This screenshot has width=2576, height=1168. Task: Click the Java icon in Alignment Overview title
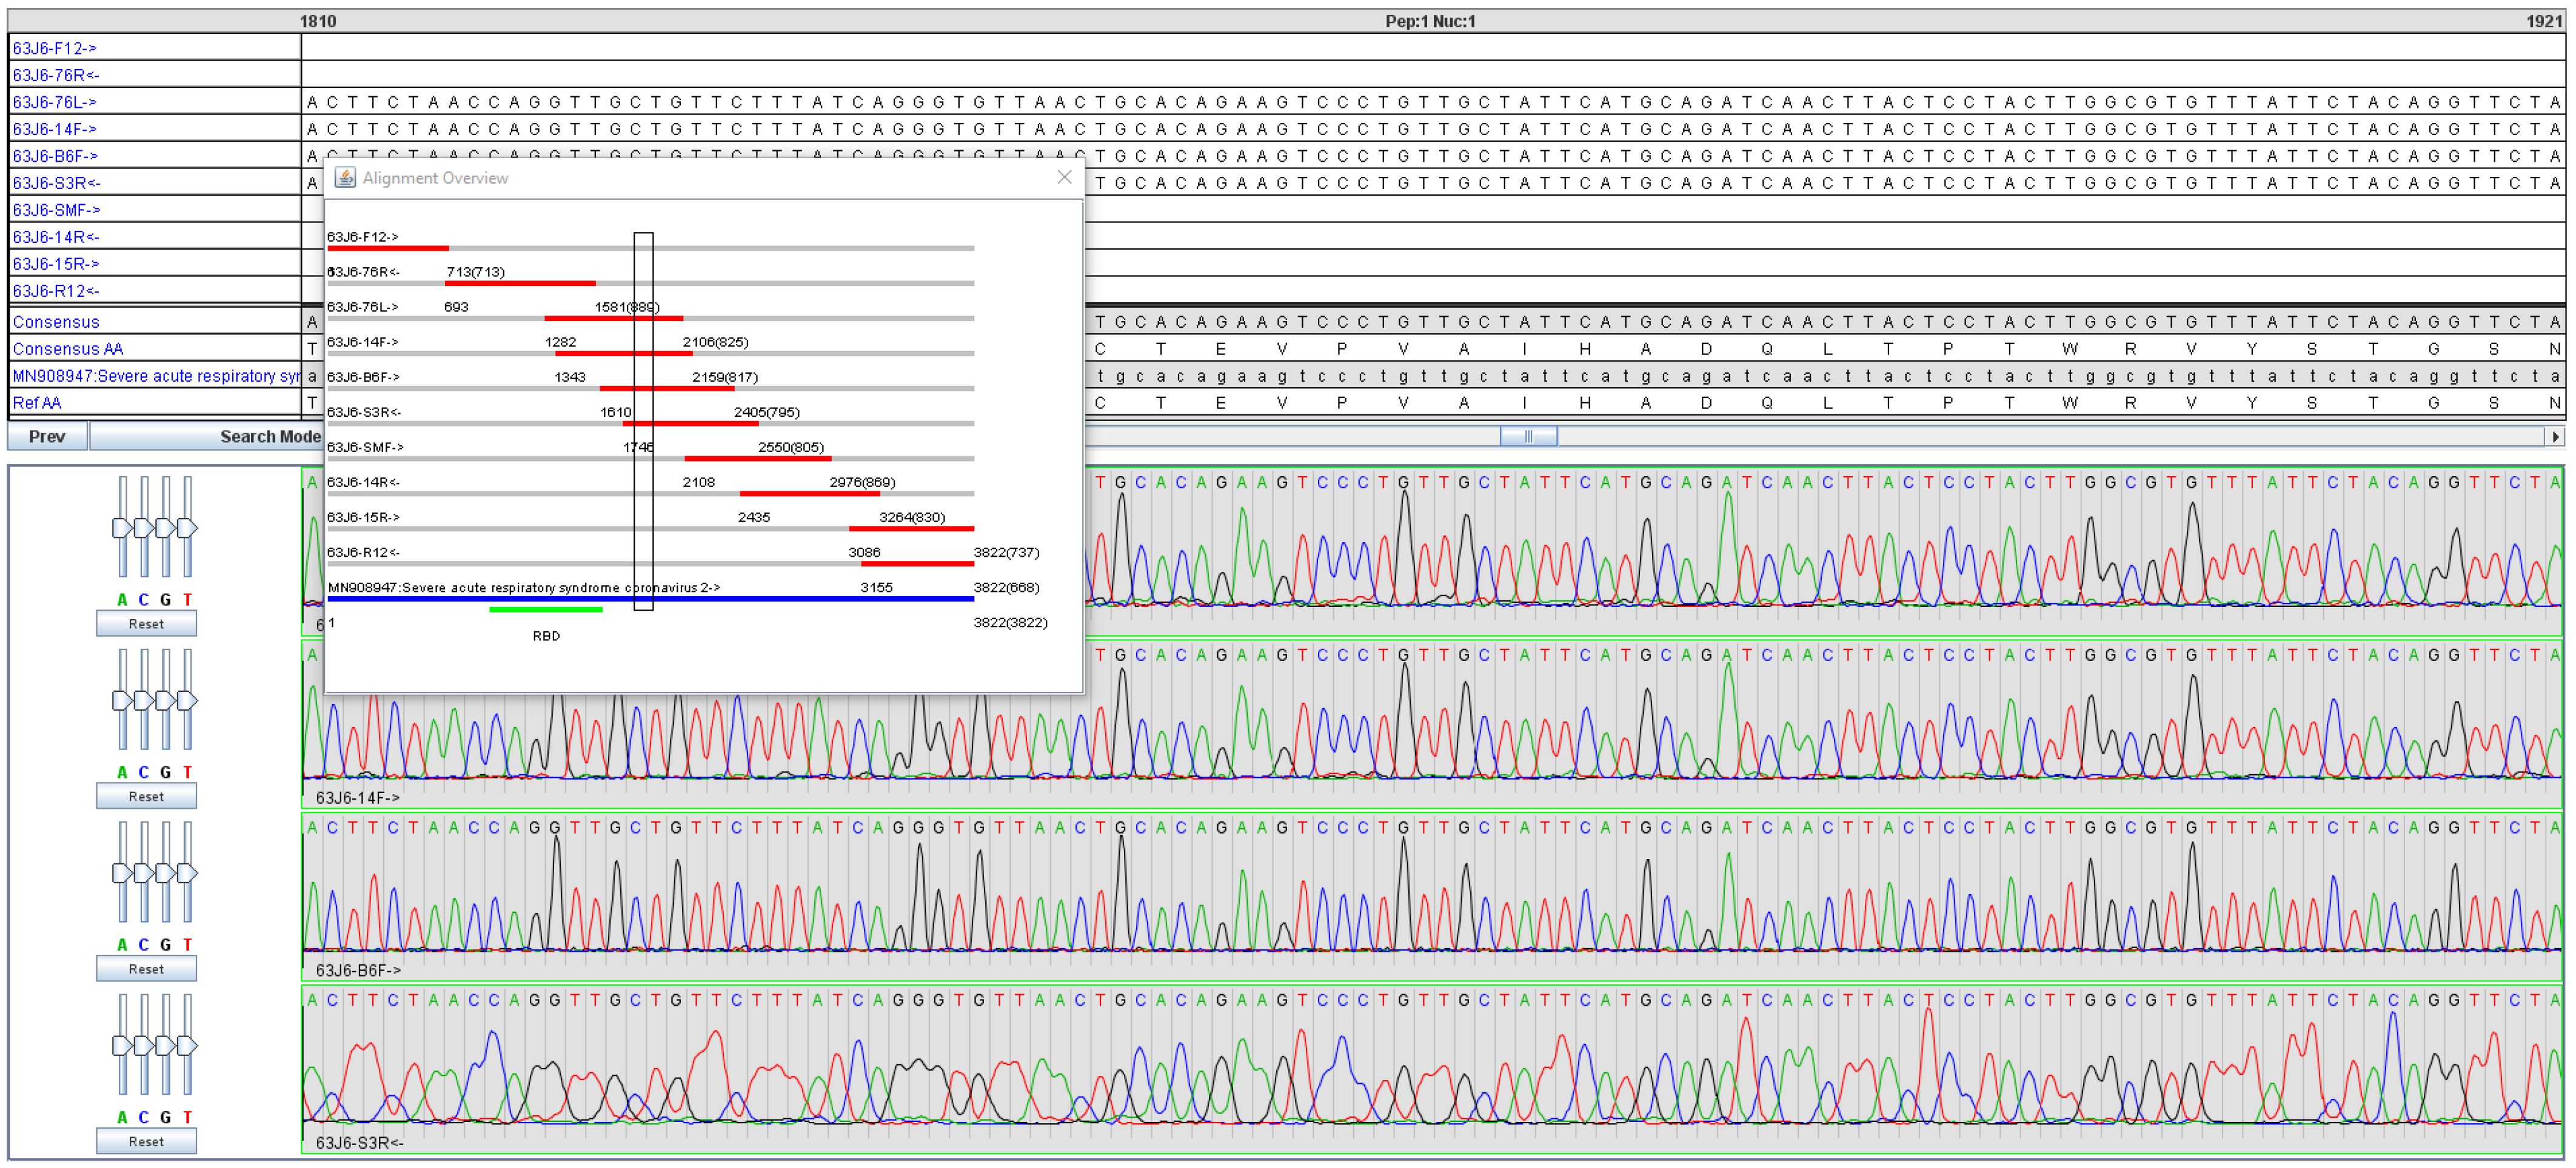point(345,178)
